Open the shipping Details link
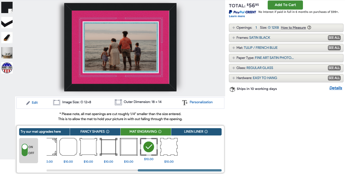The width and height of the screenshot is (345, 174). pyautogui.click(x=336, y=88)
